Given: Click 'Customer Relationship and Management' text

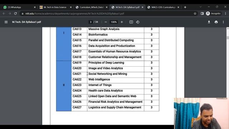Looking at the screenshot, I should 115,57.
